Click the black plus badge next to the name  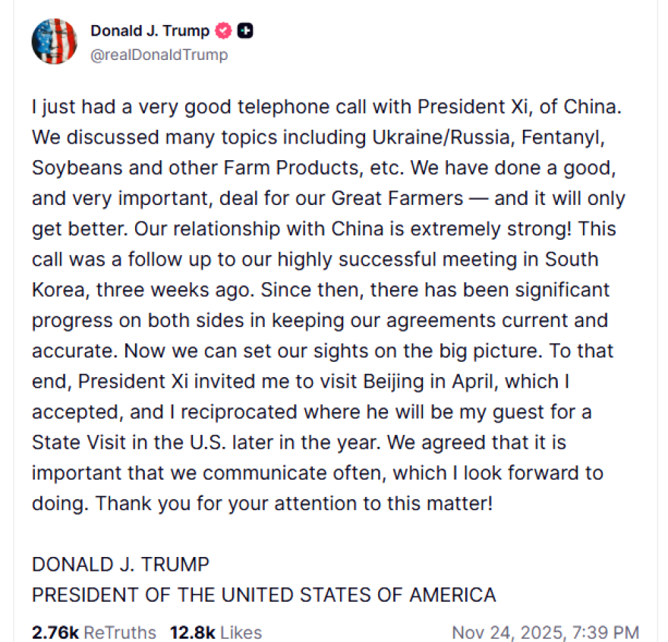pyautogui.click(x=245, y=31)
